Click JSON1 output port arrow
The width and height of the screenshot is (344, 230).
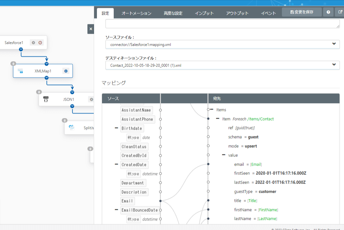[x=72, y=106]
